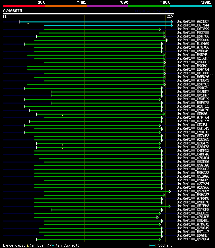Click the yellow gap marker on Q2Q479 row
This screenshot has height=248, width=215.
pos(62,145)
